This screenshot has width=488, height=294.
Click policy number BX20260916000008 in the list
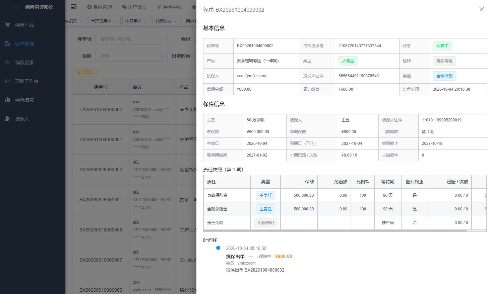[101, 230]
